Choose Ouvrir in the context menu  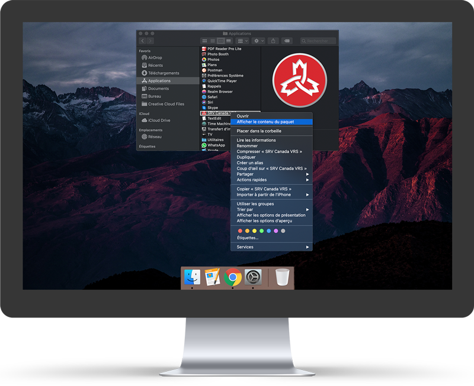[271, 116]
